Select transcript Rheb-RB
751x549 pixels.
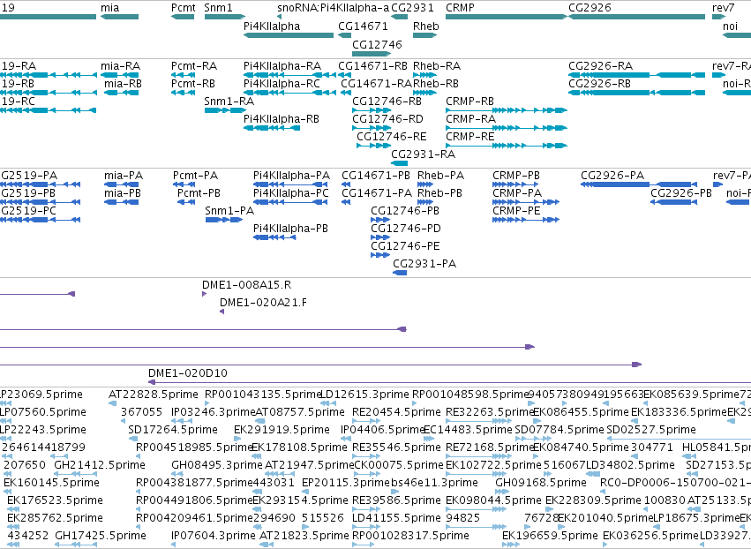[424, 93]
